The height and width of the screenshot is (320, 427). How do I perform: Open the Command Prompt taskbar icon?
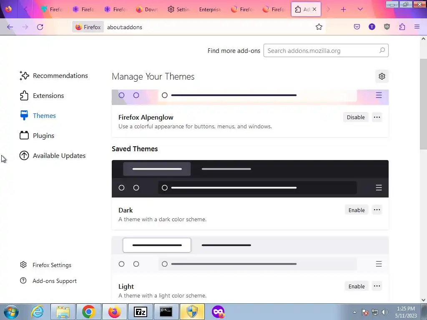point(166,312)
